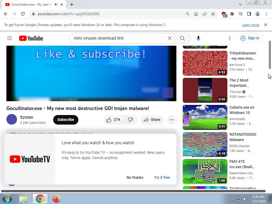Screen dimensions: 272x204
Task: Open YouTube settings three-dot menu
Action: [x=230, y=38]
